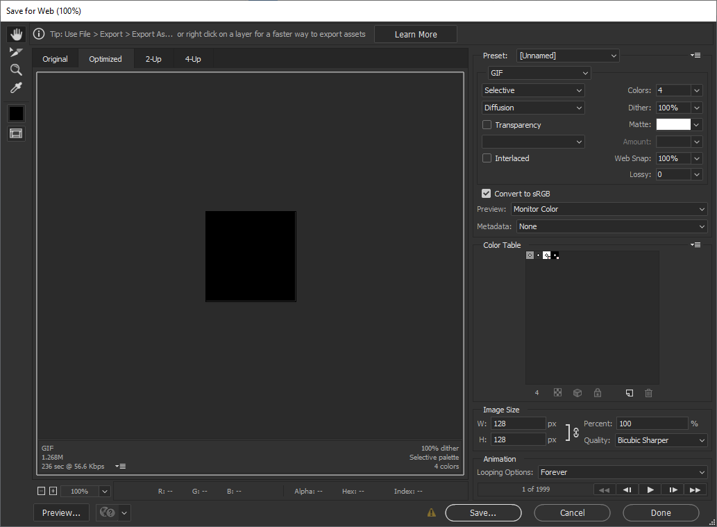Open the GIF file format dropdown

[539, 73]
